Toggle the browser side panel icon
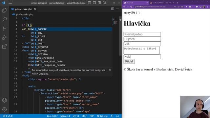Screen dimensions: 210x118 coord(200,7)
